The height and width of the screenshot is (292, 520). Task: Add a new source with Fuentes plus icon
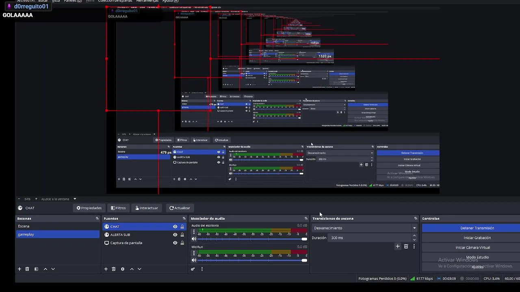(x=106, y=269)
